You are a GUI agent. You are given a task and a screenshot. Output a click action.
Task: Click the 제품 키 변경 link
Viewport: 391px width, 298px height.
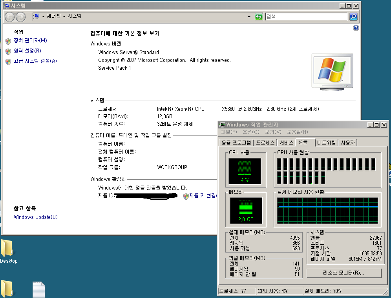[x=203, y=196]
